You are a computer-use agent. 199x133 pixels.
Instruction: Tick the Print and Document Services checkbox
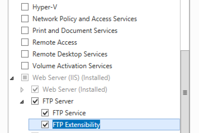click(x=25, y=31)
